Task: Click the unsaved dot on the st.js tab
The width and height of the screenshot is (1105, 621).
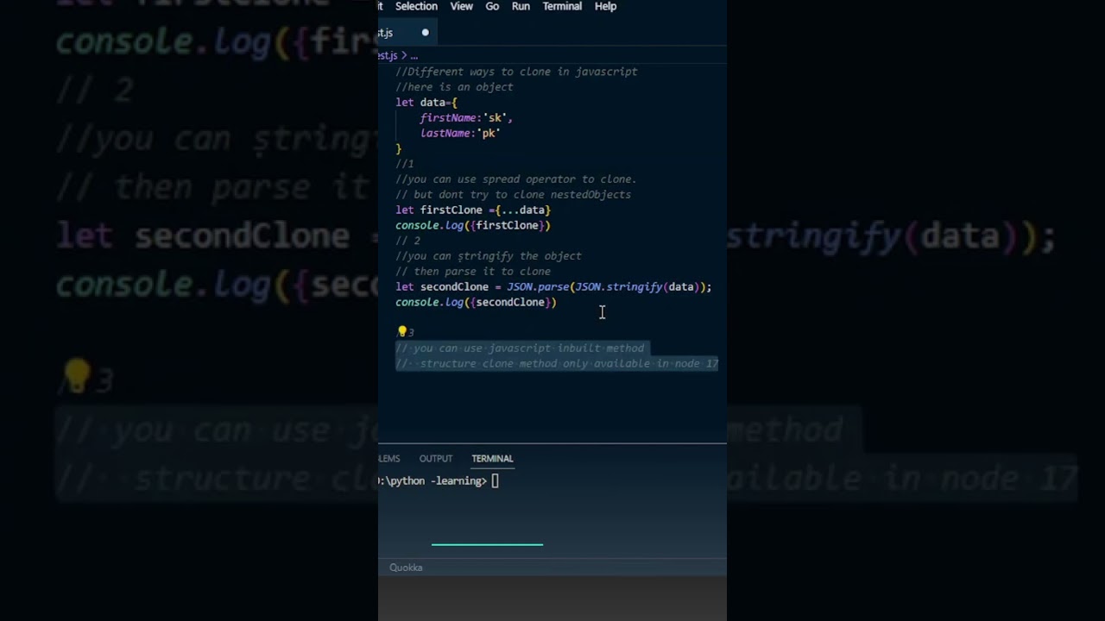Action: coord(425,33)
